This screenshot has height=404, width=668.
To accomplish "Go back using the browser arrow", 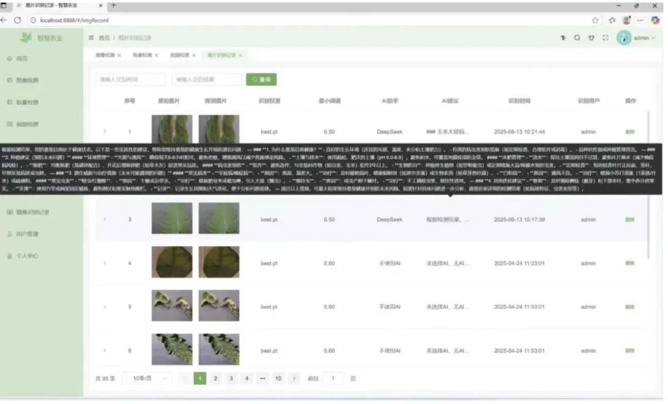I will click(x=4, y=21).
